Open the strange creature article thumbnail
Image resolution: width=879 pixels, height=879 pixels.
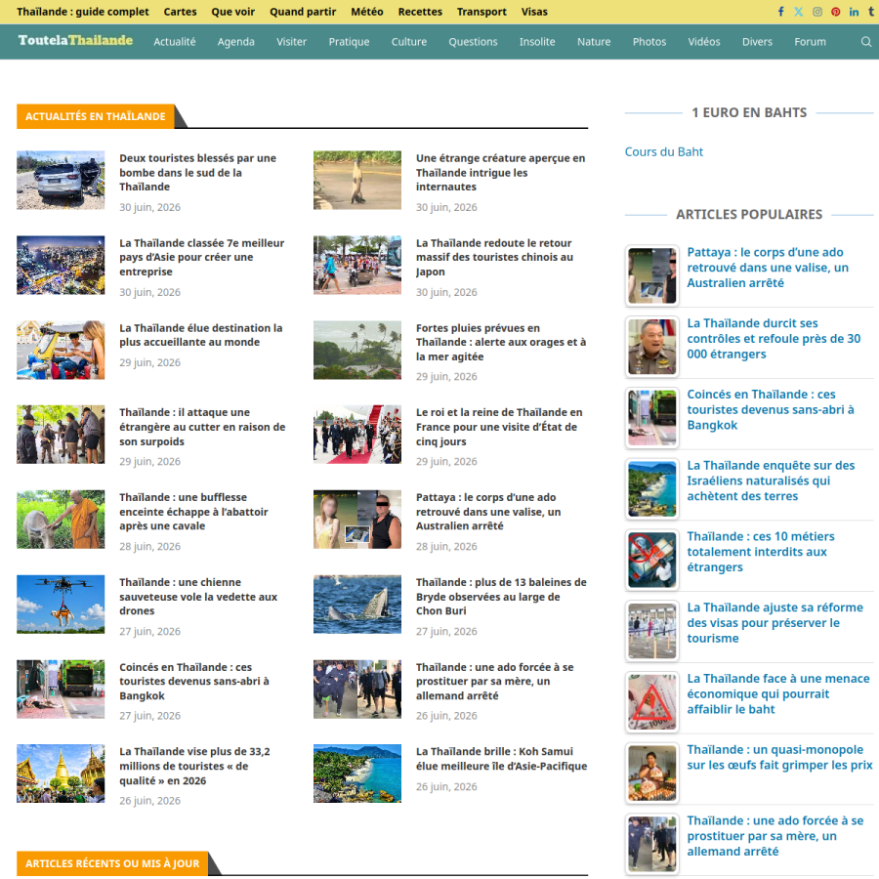pos(357,180)
